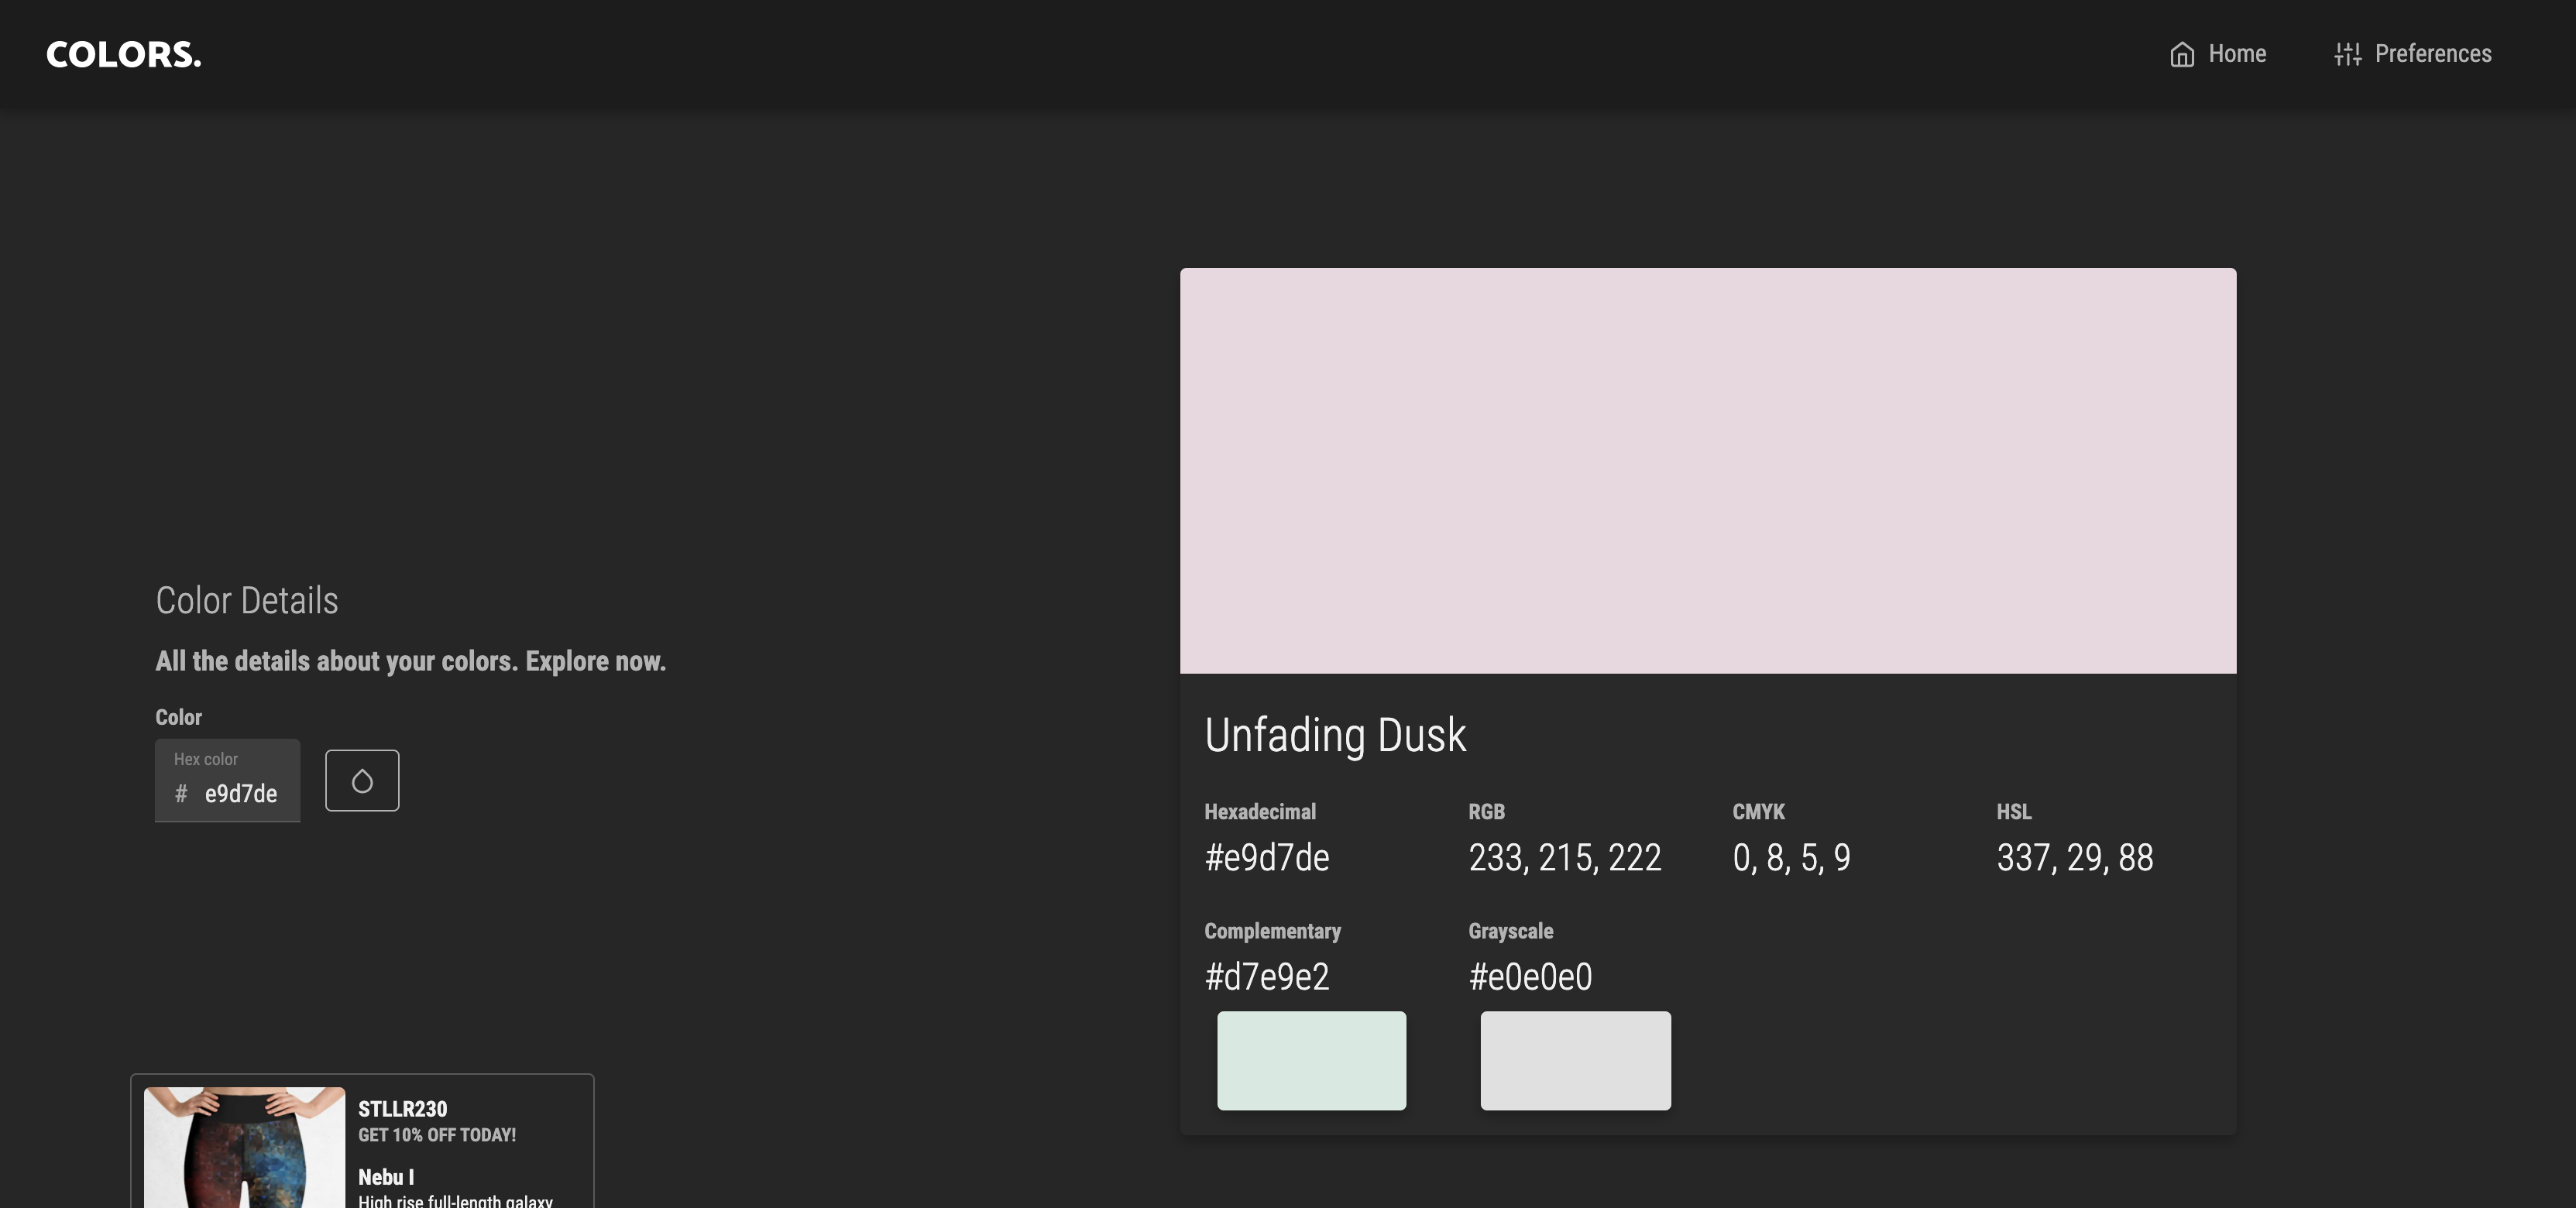
Task: Click the RGB value 233, 215, 222
Action: coord(1564,857)
